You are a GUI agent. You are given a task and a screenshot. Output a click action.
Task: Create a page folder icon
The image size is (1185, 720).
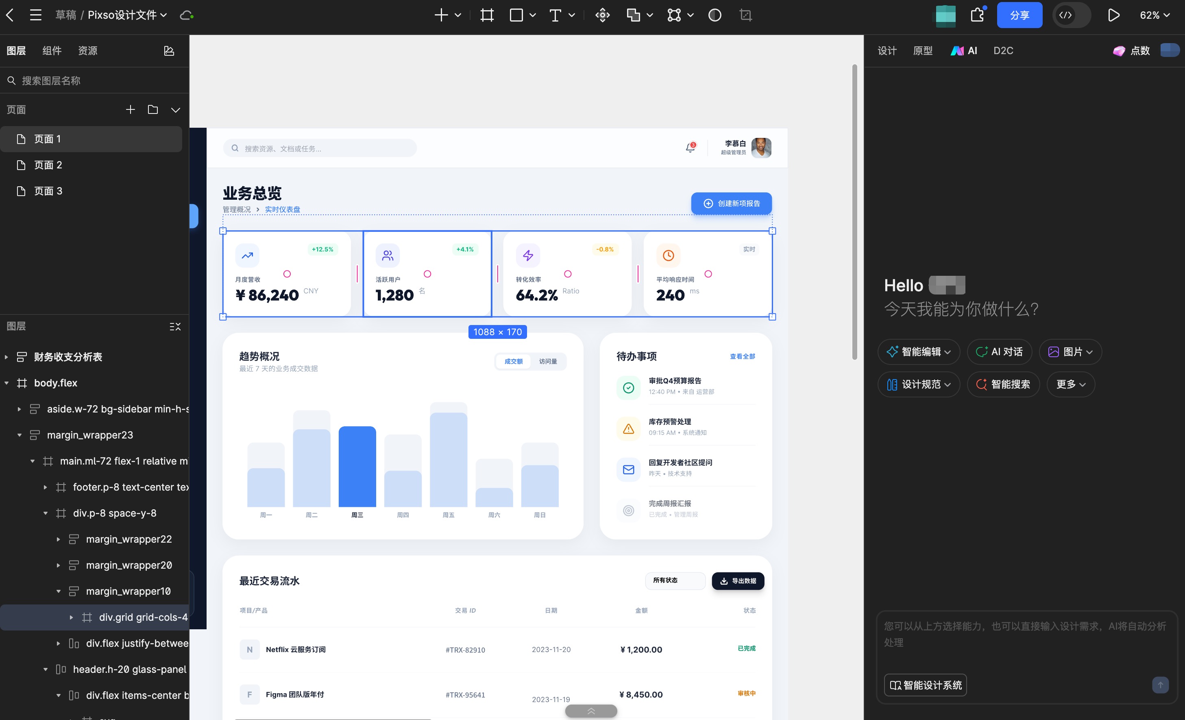point(153,110)
